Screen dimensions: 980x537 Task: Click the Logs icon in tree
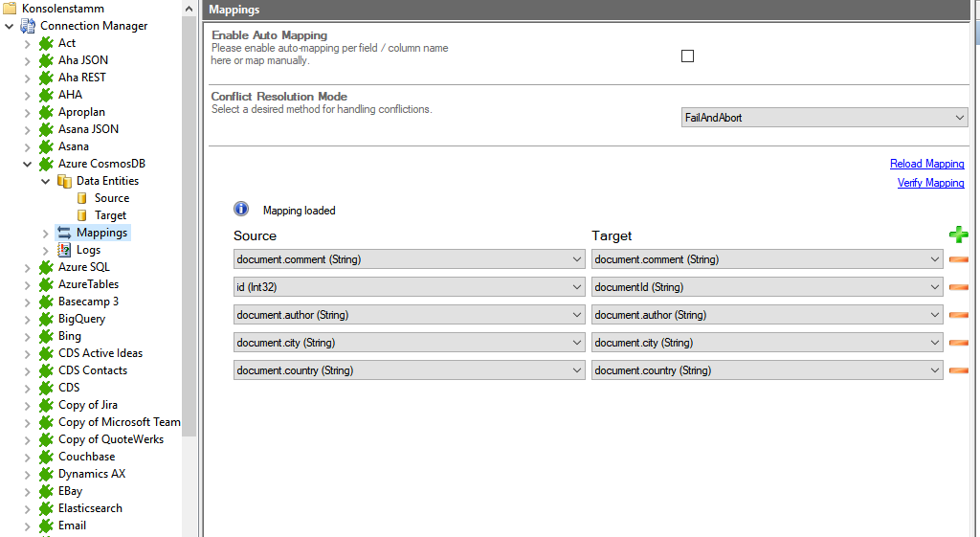(x=64, y=250)
